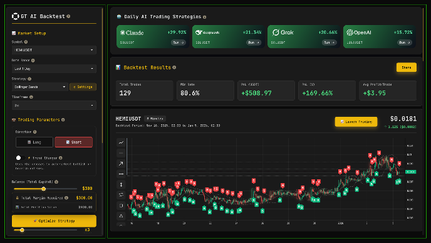Click the PnL +$508.97 stat card
Image resolution: width=431 pixels, height=243 pixels.
click(266, 91)
